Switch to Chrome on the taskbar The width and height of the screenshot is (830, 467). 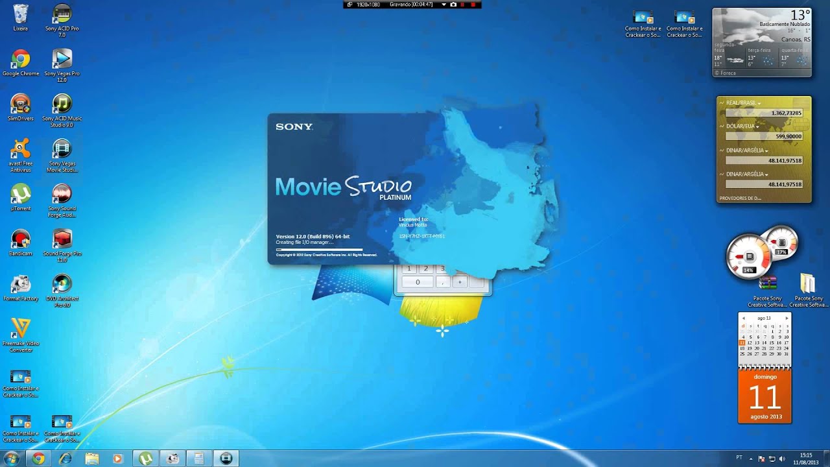[38, 459]
